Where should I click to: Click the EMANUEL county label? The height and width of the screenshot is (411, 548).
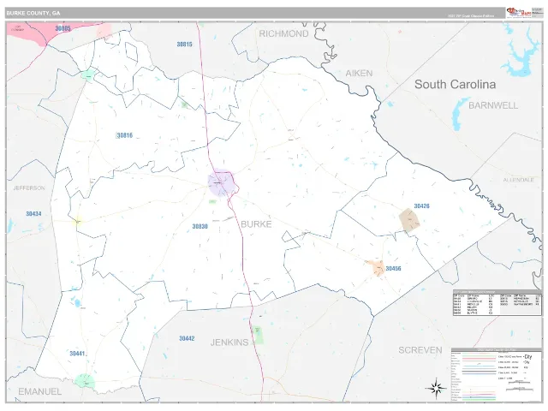click(40, 392)
